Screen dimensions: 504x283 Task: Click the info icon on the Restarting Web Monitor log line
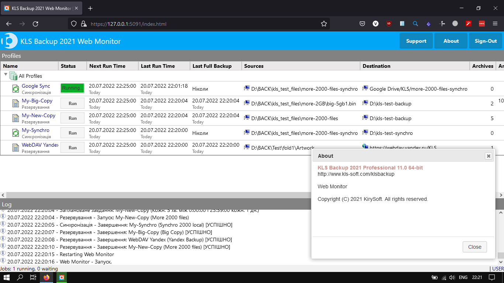click(3, 254)
